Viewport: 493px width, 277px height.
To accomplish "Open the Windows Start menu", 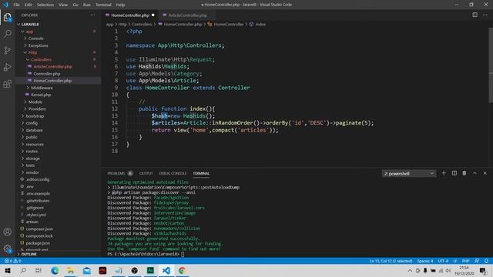I will [x=7, y=270].
